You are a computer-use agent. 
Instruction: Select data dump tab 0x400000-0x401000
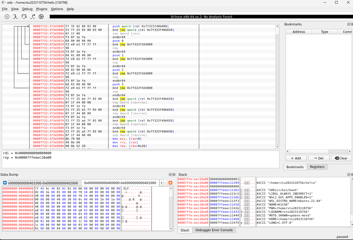[120, 183]
